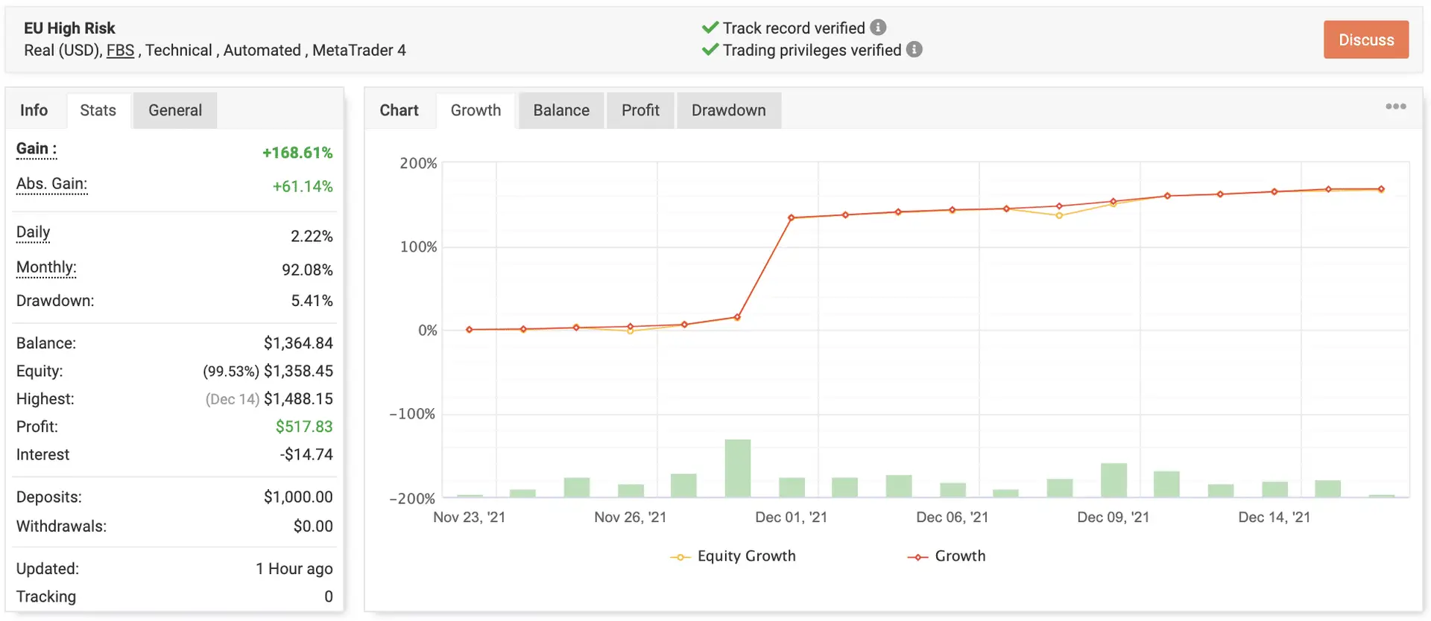Click the Abs. Gain label
The height and width of the screenshot is (621, 1431).
click(51, 184)
